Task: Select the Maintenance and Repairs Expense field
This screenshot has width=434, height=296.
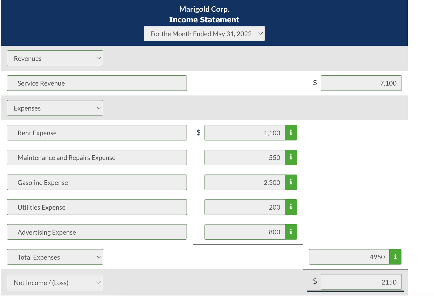Action: (x=97, y=157)
